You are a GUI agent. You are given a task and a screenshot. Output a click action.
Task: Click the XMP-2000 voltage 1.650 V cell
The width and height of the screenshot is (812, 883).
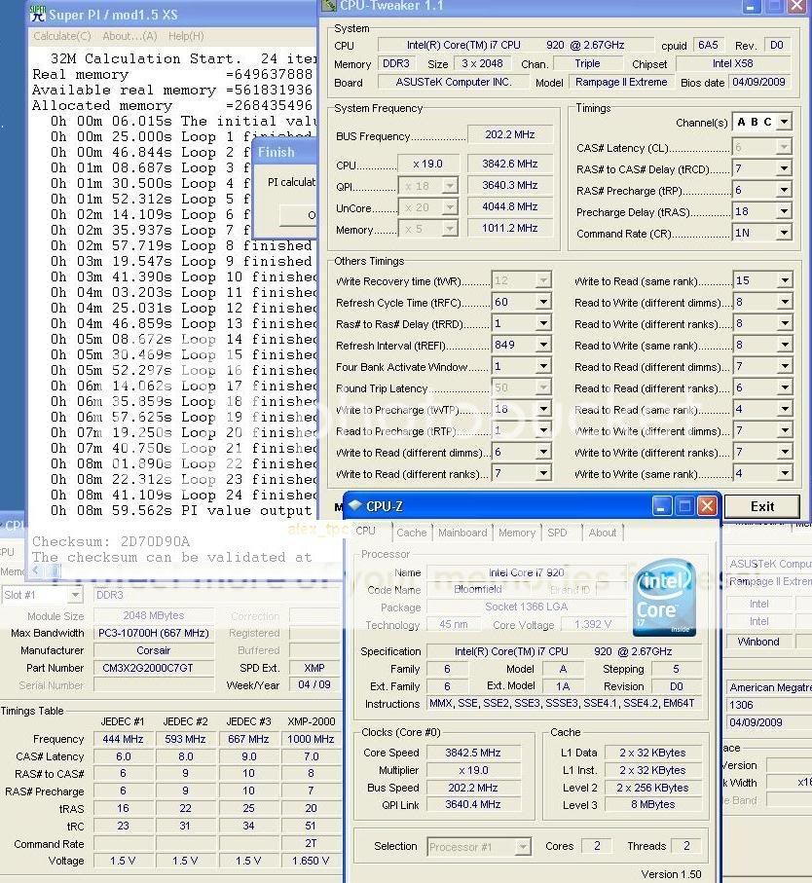tap(311, 861)
